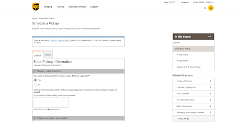Switch to the Freight tab
242x122 pixels.
pos(48,55)
